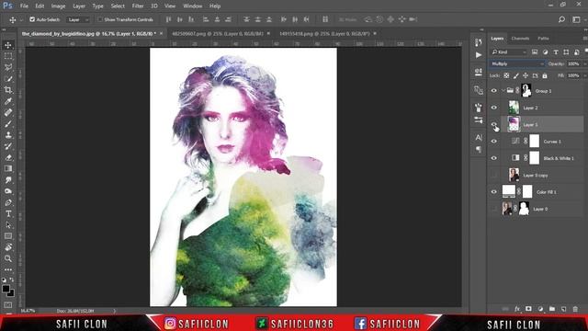Select the Path Selection tool
Image resolution: width=588 pixels, height=331 pixels.
coord(8,225)
